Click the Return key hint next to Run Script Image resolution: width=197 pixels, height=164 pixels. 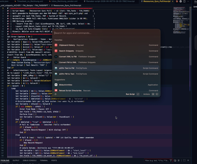138,94
